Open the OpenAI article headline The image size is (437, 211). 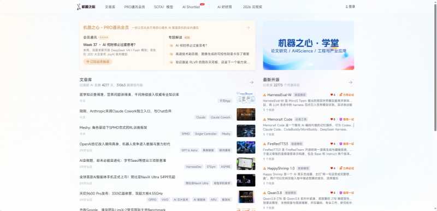point(125,144)
